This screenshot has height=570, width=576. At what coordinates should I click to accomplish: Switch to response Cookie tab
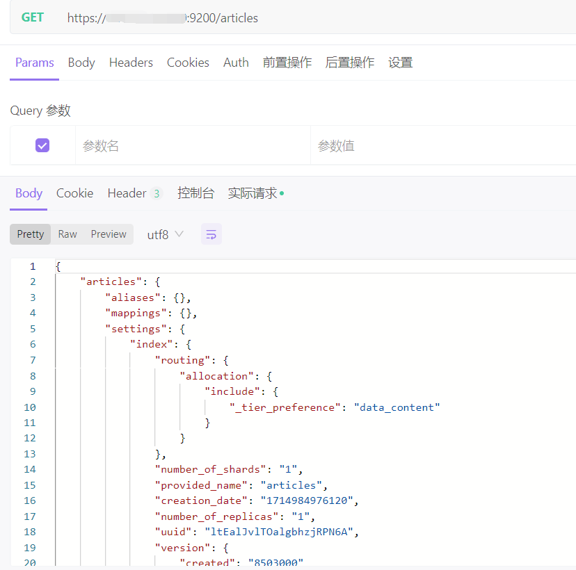pos(74,193)
